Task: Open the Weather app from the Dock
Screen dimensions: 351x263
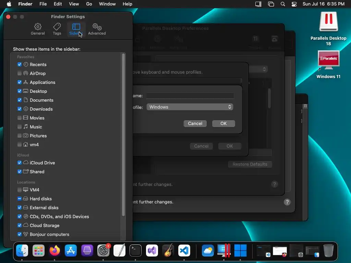Action: point(208,250)
